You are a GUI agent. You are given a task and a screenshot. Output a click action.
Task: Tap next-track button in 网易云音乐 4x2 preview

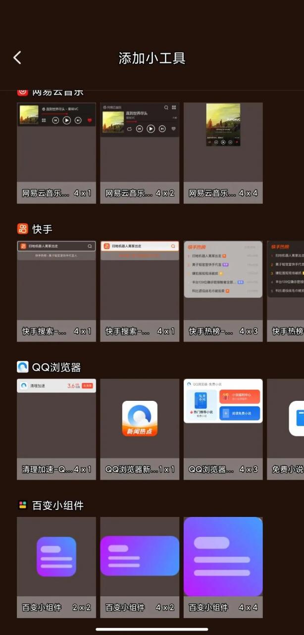click(162, 128)
